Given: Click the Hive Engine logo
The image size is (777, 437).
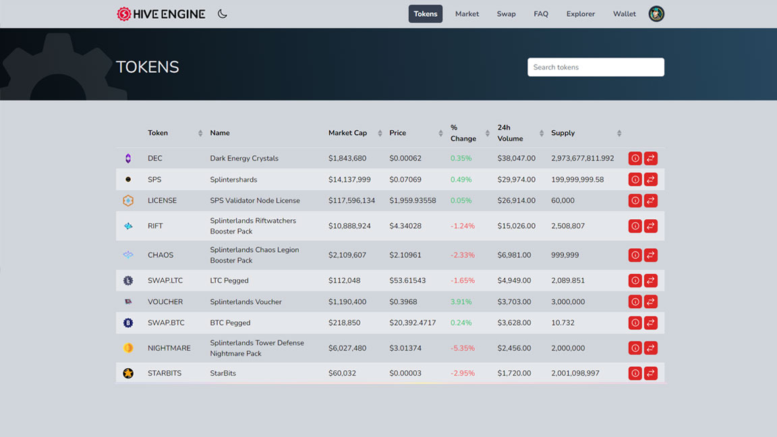Looking at the screenshot, I should click(x=161, y=14).
